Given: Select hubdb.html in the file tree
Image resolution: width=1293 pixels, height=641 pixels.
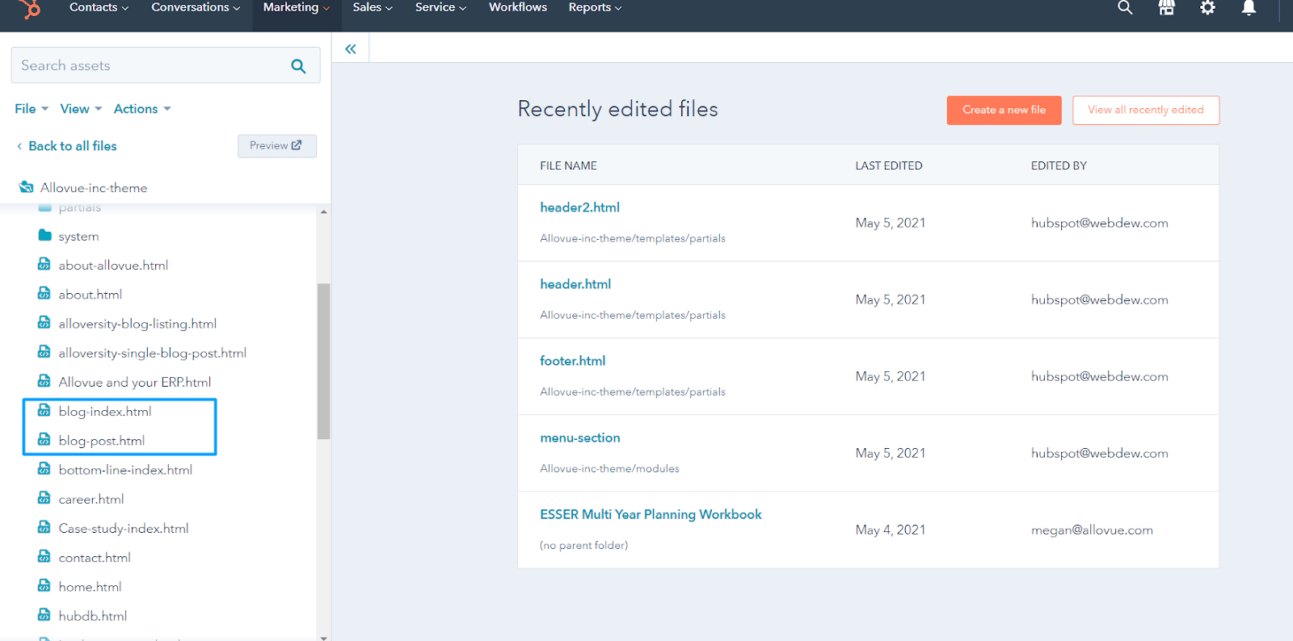Looking at the screenshot, I should click(x=93, y=616).
